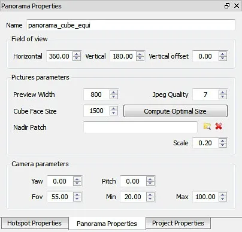Decrease the Vertical offset value
242x232 pixels.
point(223,59)
